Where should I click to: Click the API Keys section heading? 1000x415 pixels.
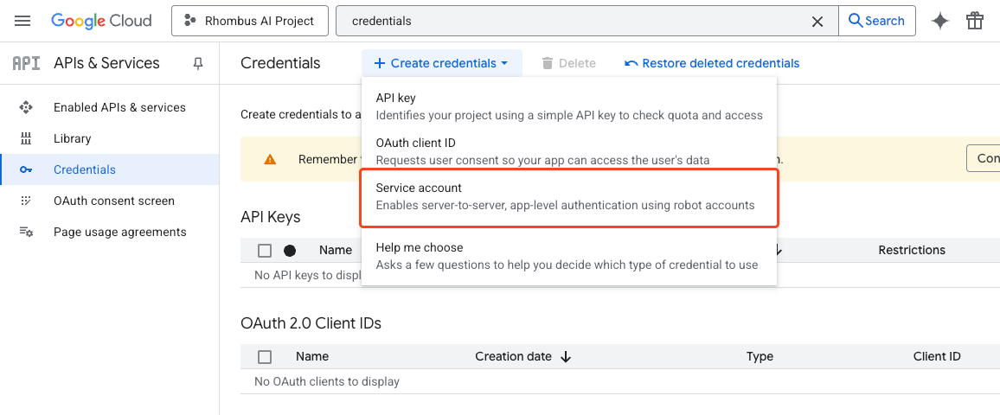(x=271, y=217)
